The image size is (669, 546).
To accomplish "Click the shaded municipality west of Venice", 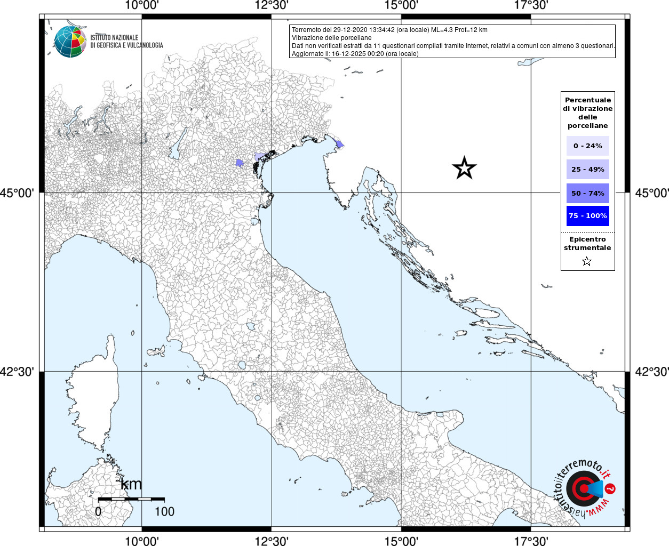I will (x=240, y=163).
